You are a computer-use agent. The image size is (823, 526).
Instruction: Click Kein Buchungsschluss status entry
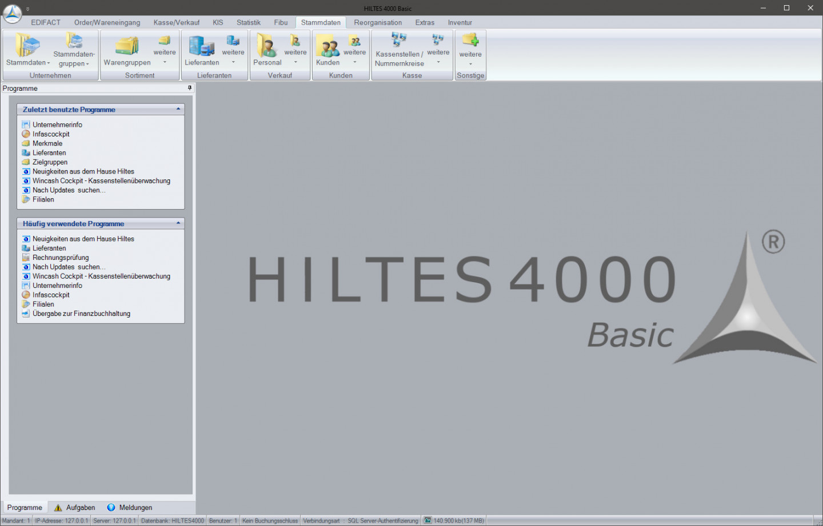pyautogui.click(x=270, y=520)
